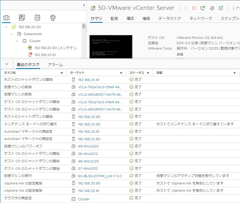The height and width of the screenshot is (203, 240).
Task: Open the Hosts and Clusters inventory view
Action: point(6,18)
